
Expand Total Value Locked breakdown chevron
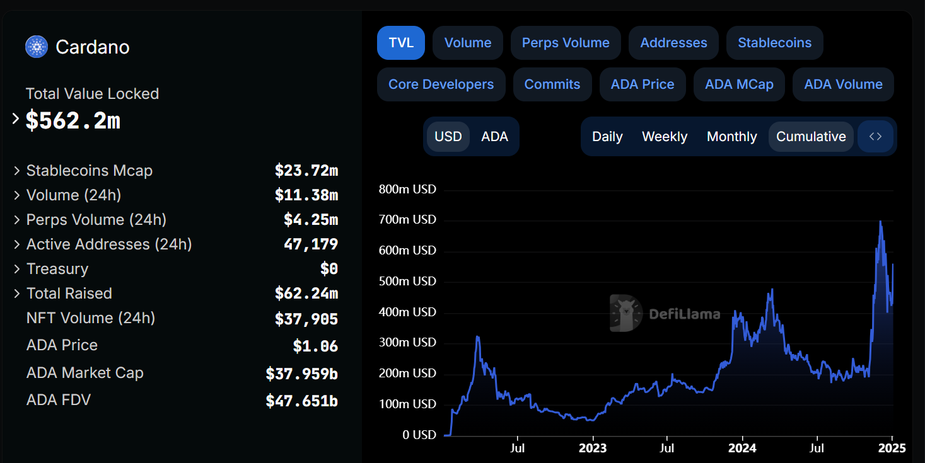coord(16,119)
